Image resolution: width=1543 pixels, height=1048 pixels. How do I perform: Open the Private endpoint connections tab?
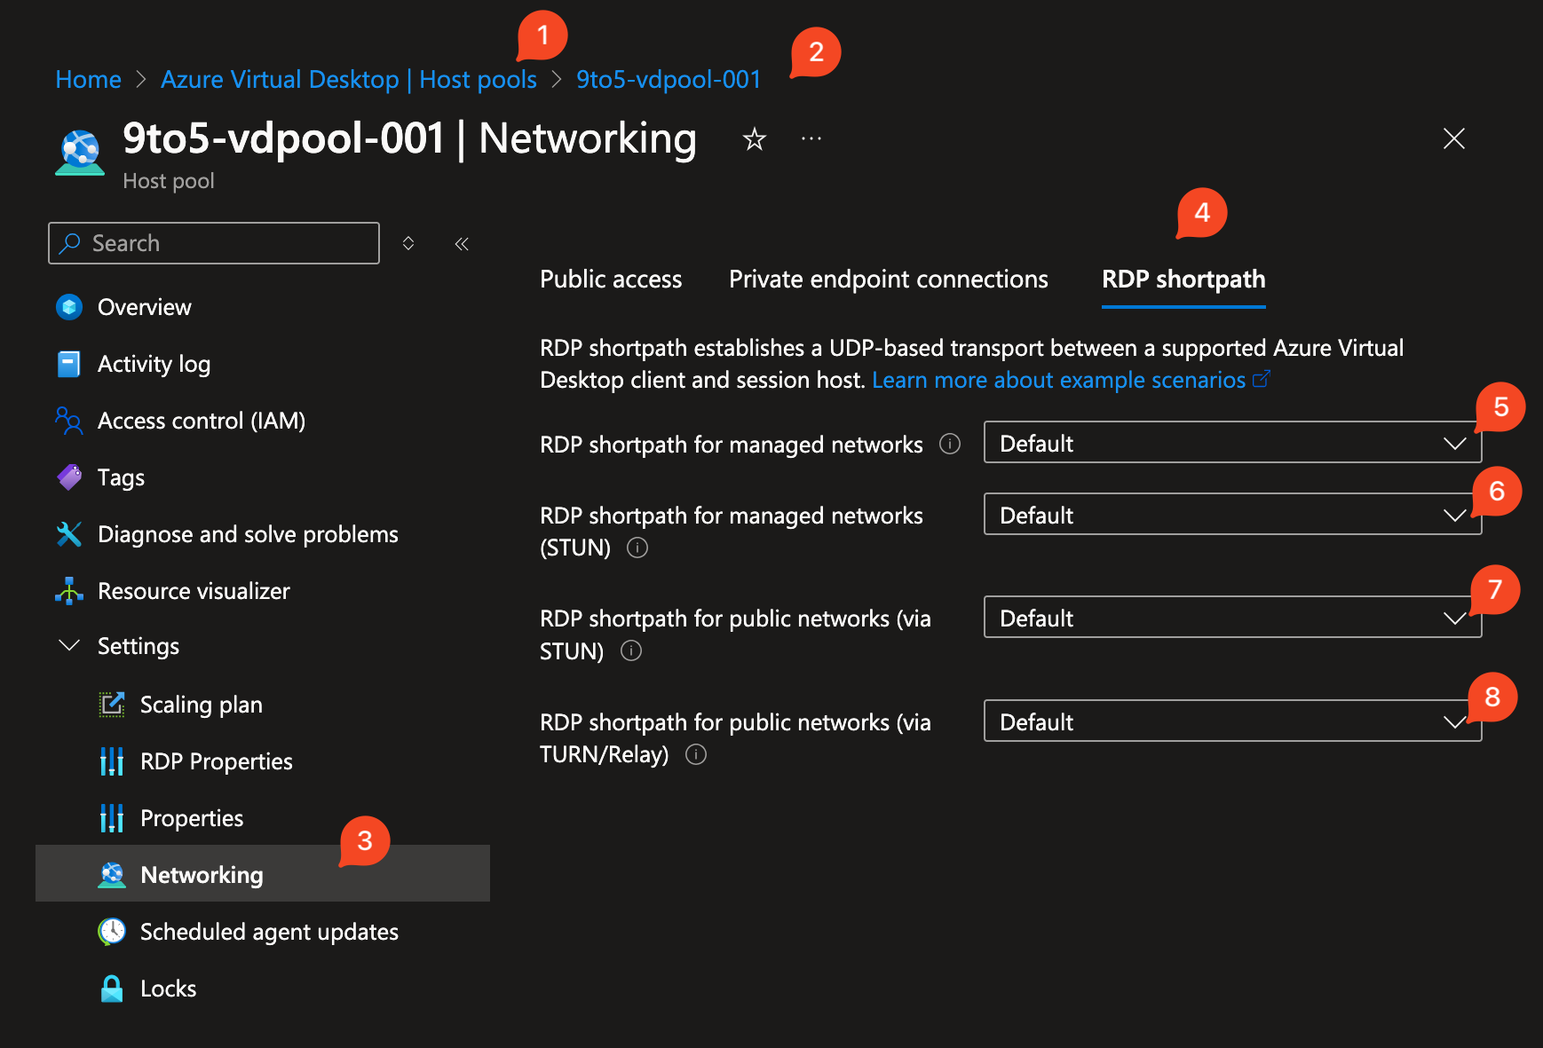(x=888, y=279)
